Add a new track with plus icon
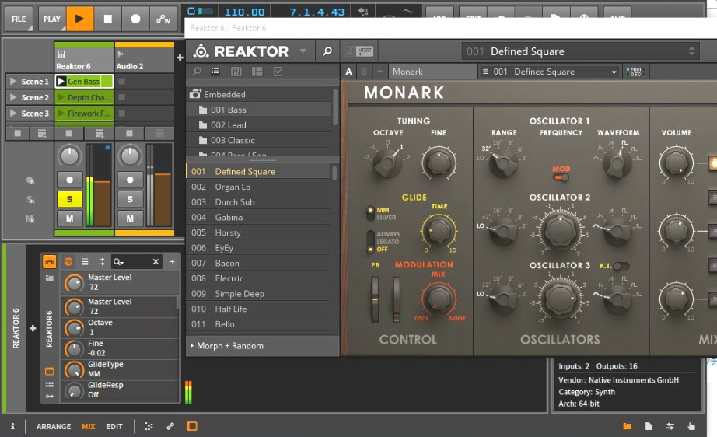Image resolution: width=717 pixels, height=437 pixels. point(180,58)
